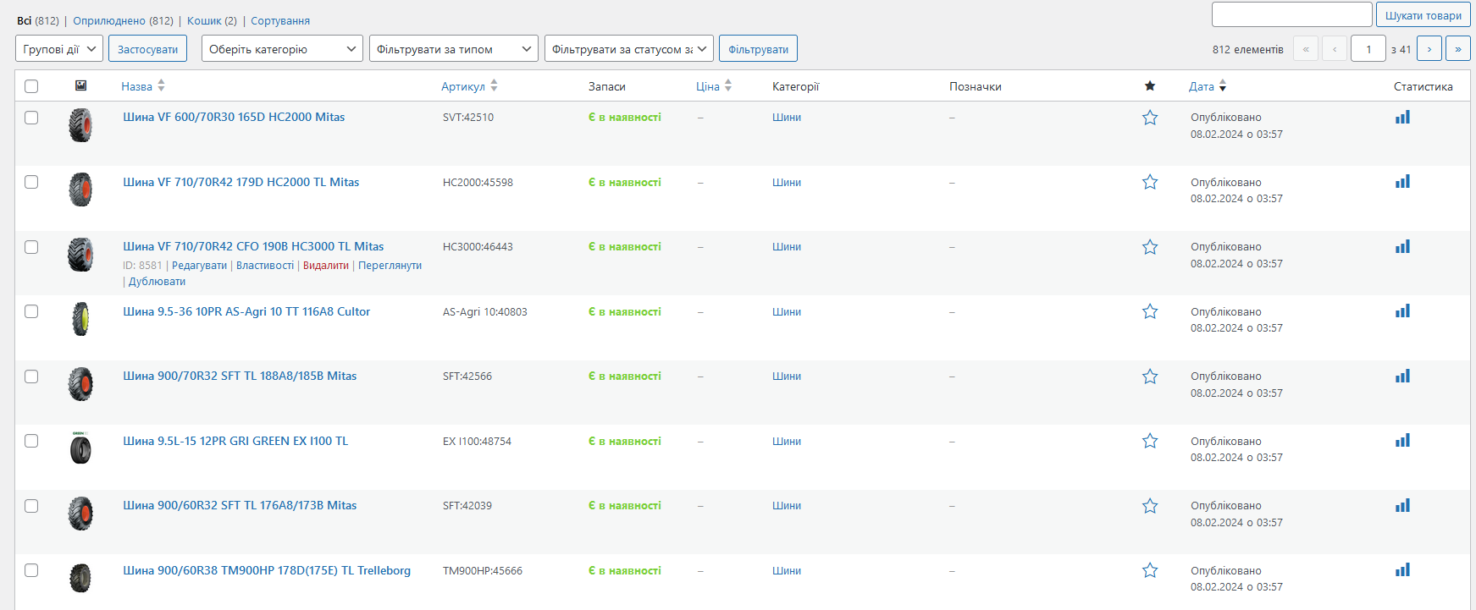View stats chart for Шина 900/60R38 Trelleborg
Screen dimensions: 1476x610
[1402, 570]
